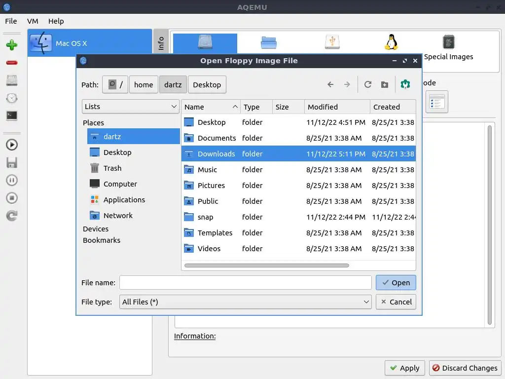Click the Pause VM icon
505x379 pixels.
[12, 180]
